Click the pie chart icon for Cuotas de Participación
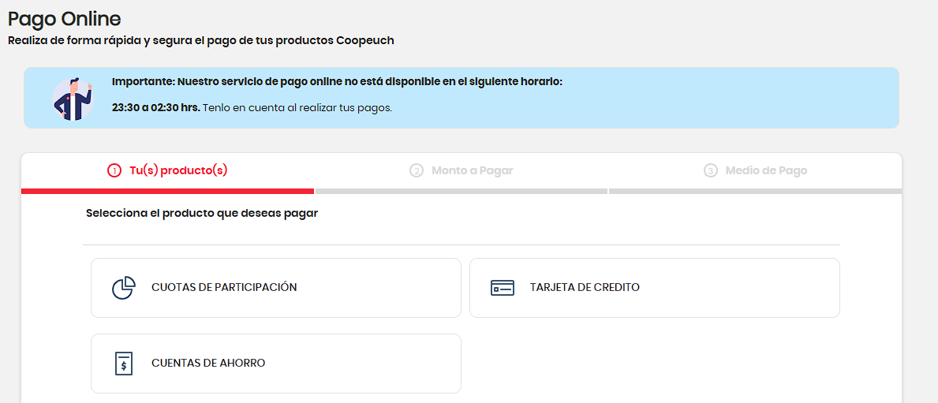The height and width of the screenshot is (403, 938). [123, 288]
